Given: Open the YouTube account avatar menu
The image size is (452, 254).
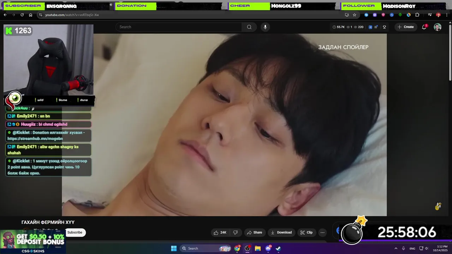Looking at the screenshot, I should (x=438, y=27).
